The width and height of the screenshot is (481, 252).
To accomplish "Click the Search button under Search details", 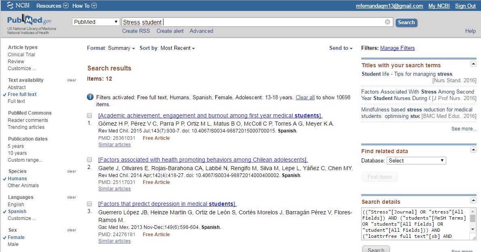I will 376,249.
